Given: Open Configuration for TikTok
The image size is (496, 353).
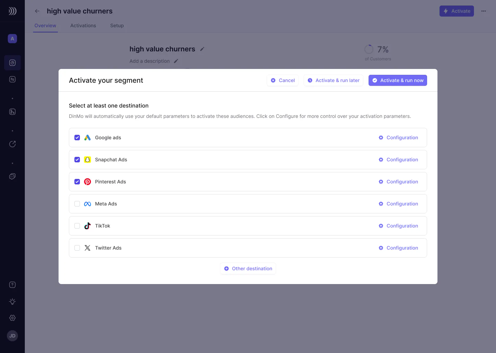Looking at the screenshot, I should (x=398, y=226).
